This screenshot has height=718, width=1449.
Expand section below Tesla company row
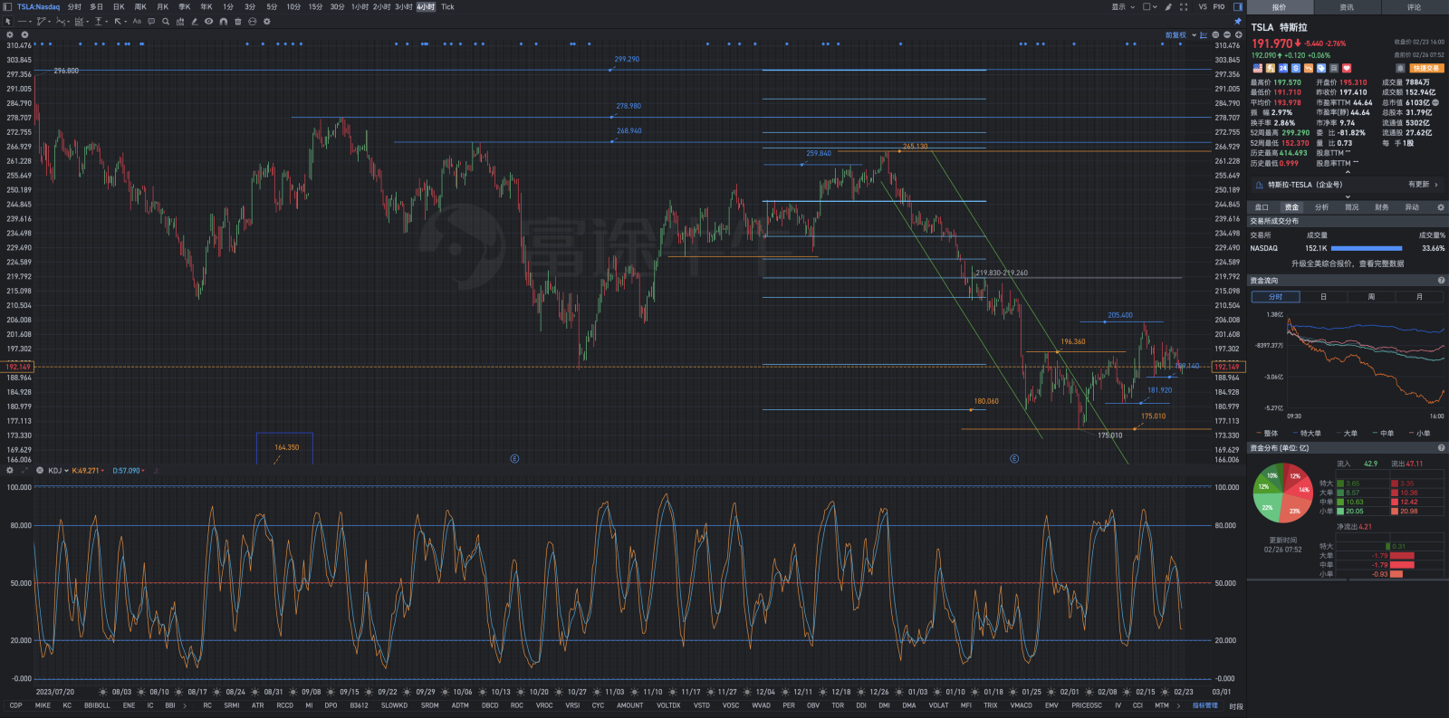click(1348, 196)
